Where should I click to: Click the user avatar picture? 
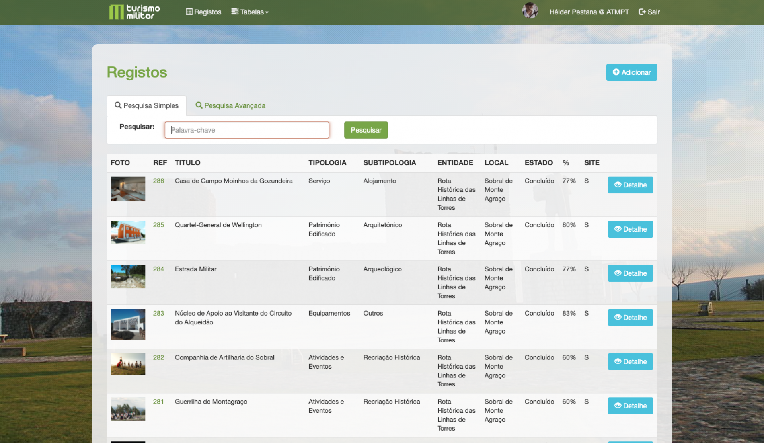[530, 11]
